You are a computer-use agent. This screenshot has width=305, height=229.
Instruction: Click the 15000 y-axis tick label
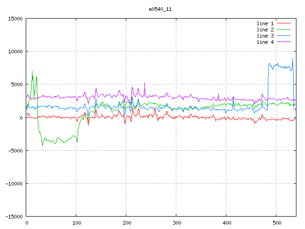tap(15, 19)
